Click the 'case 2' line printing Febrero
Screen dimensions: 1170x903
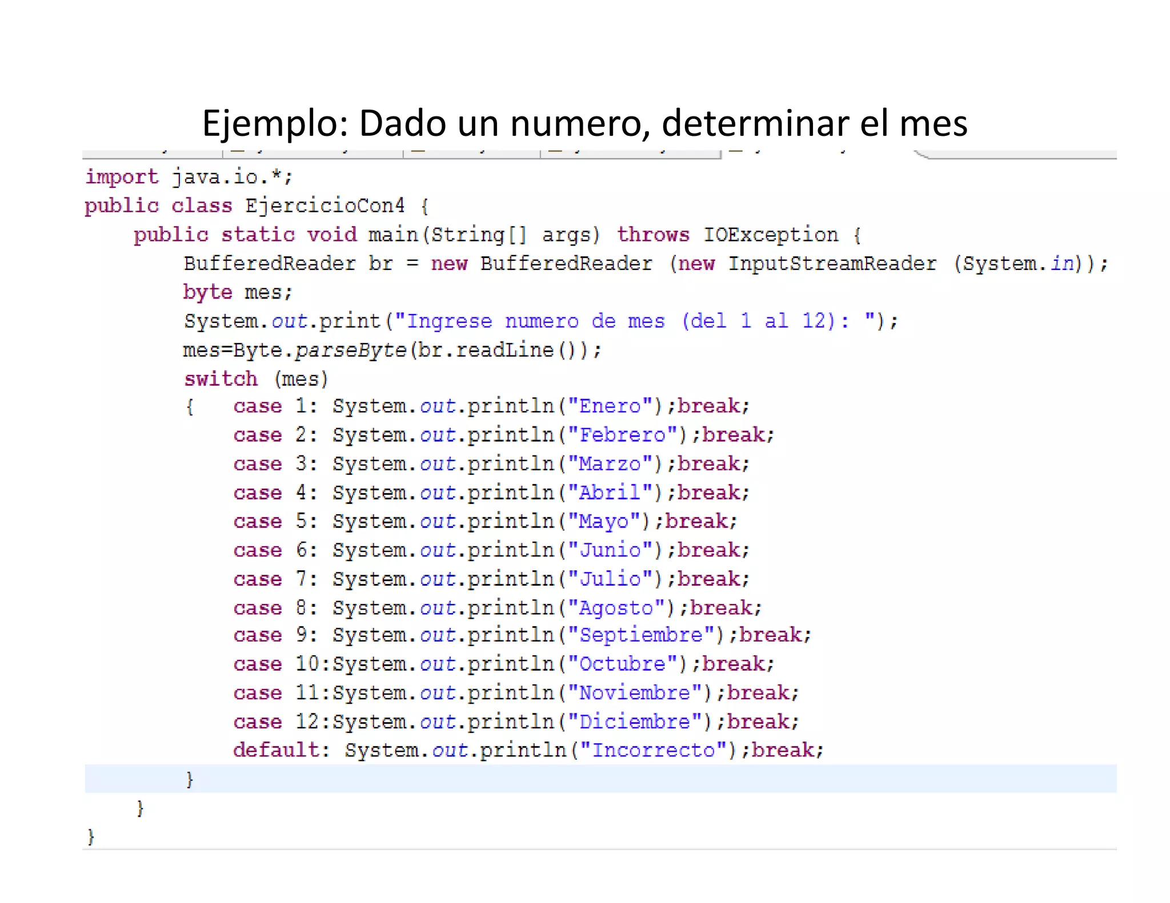coord(504,435)
